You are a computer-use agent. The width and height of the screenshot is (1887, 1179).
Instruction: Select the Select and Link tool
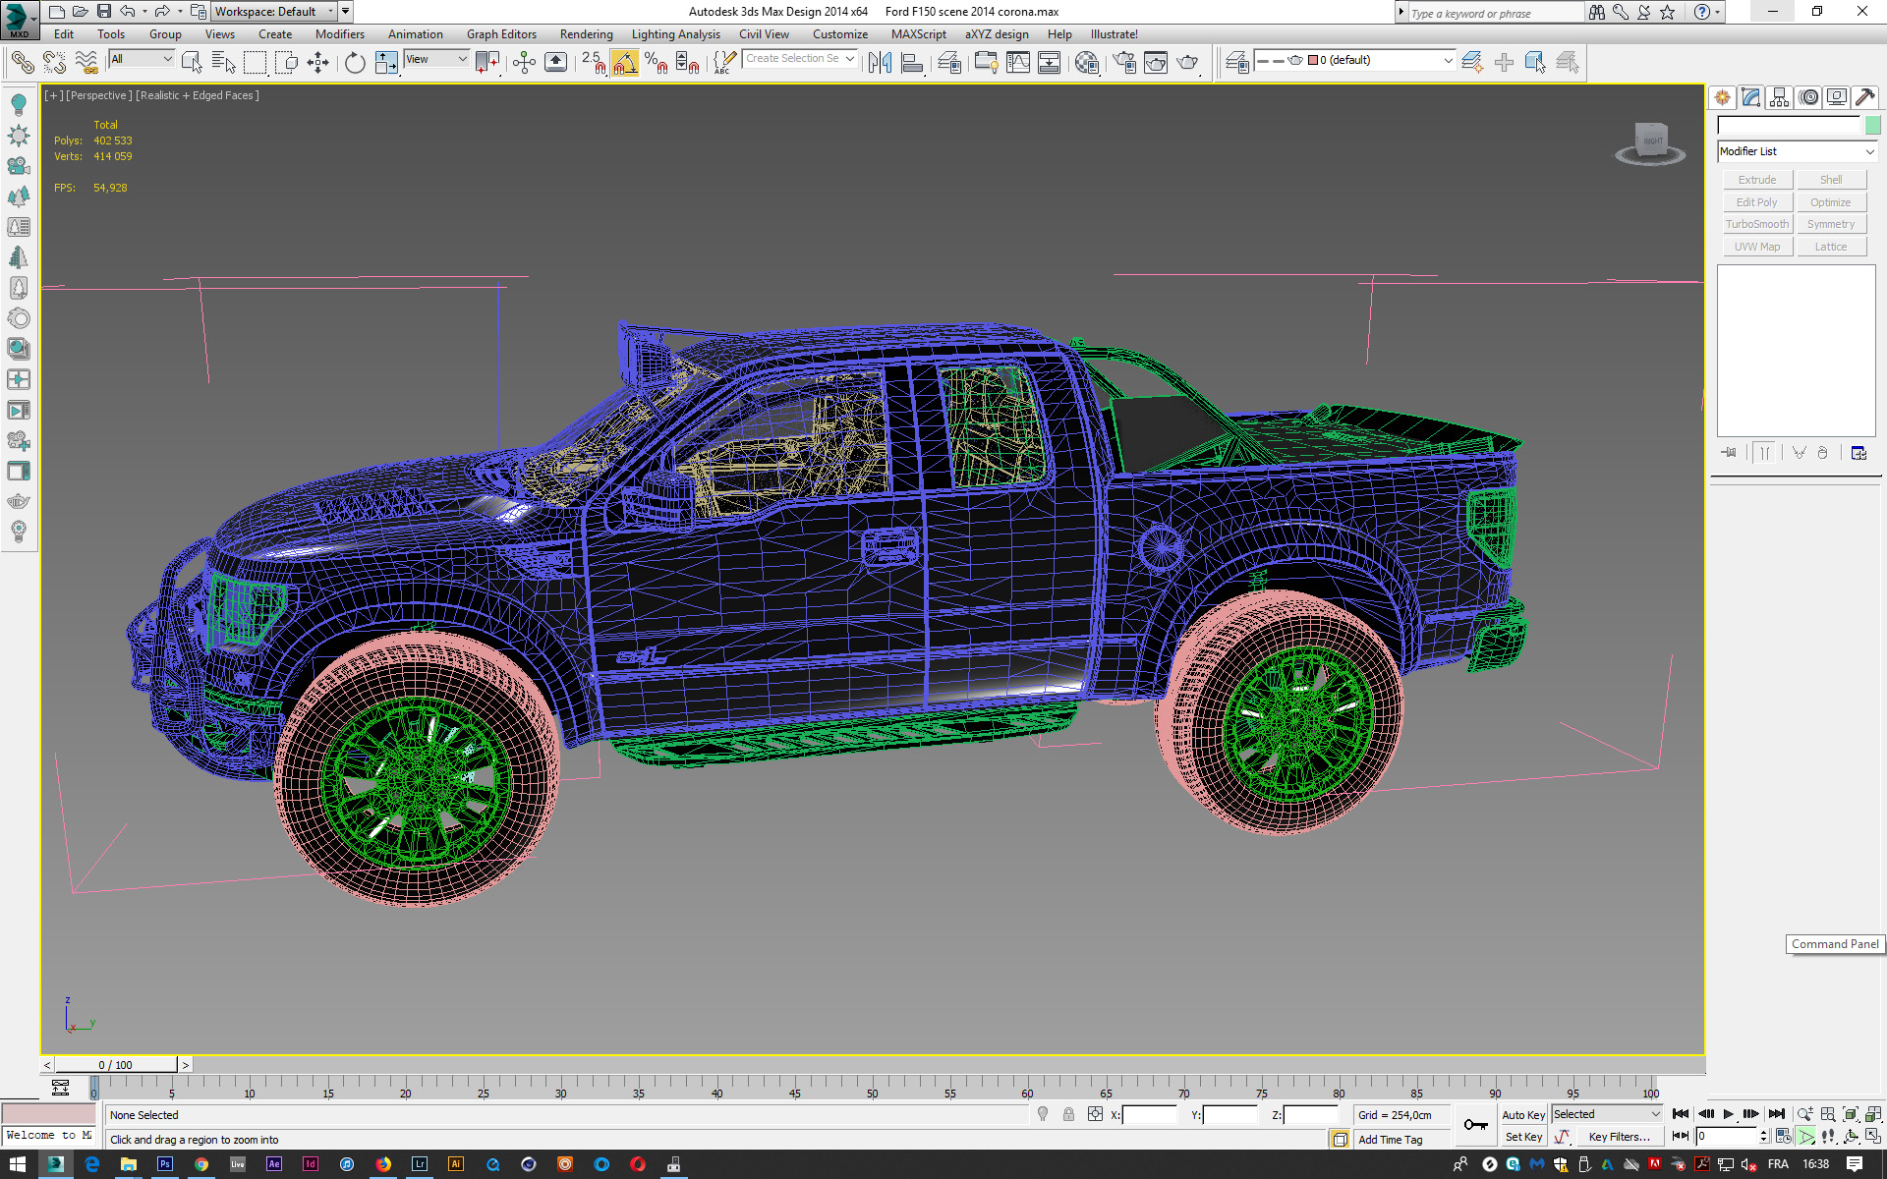pos(22,63)
